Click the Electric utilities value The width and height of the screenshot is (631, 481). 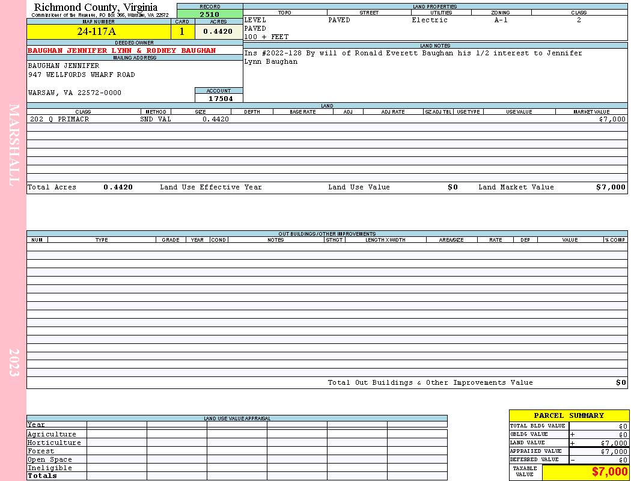point(430,20)
